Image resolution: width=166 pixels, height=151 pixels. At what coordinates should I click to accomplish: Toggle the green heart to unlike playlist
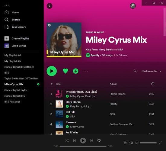(65, 71)
